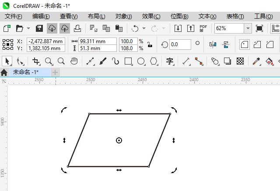The height and width of the screenshot is (191, 280).
Task: Select the Scalloped corner option
Action: click(257, 44)
